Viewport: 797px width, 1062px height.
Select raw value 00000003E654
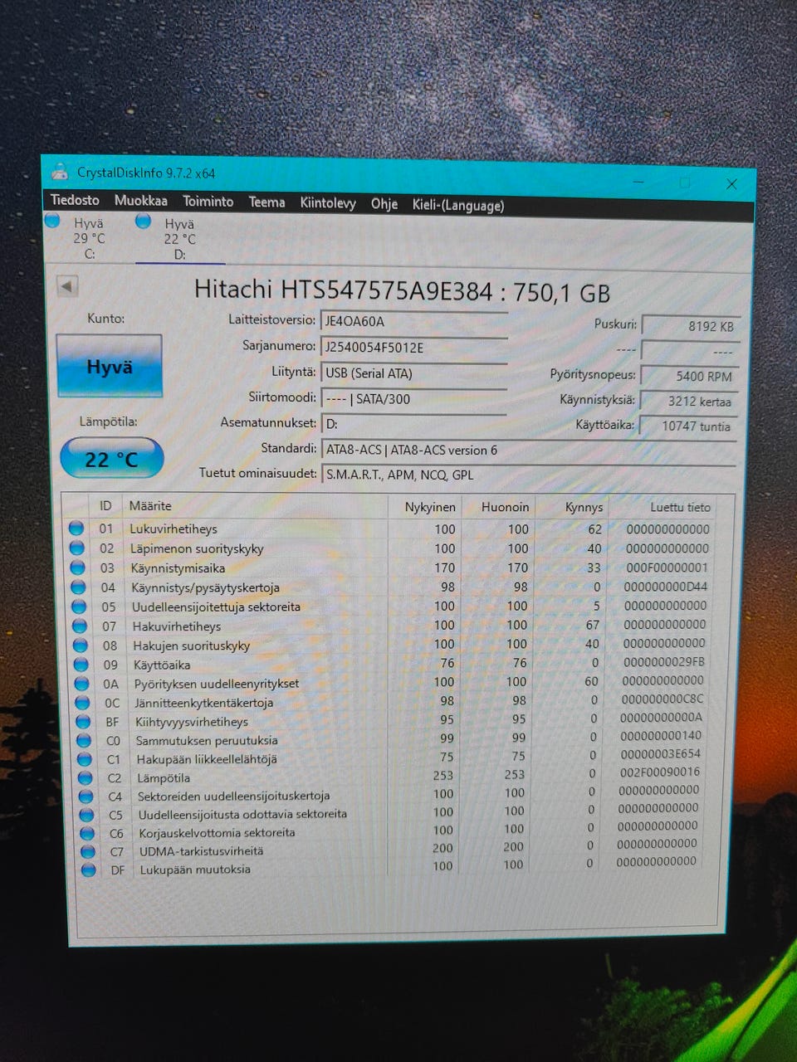tap(662, 754)
